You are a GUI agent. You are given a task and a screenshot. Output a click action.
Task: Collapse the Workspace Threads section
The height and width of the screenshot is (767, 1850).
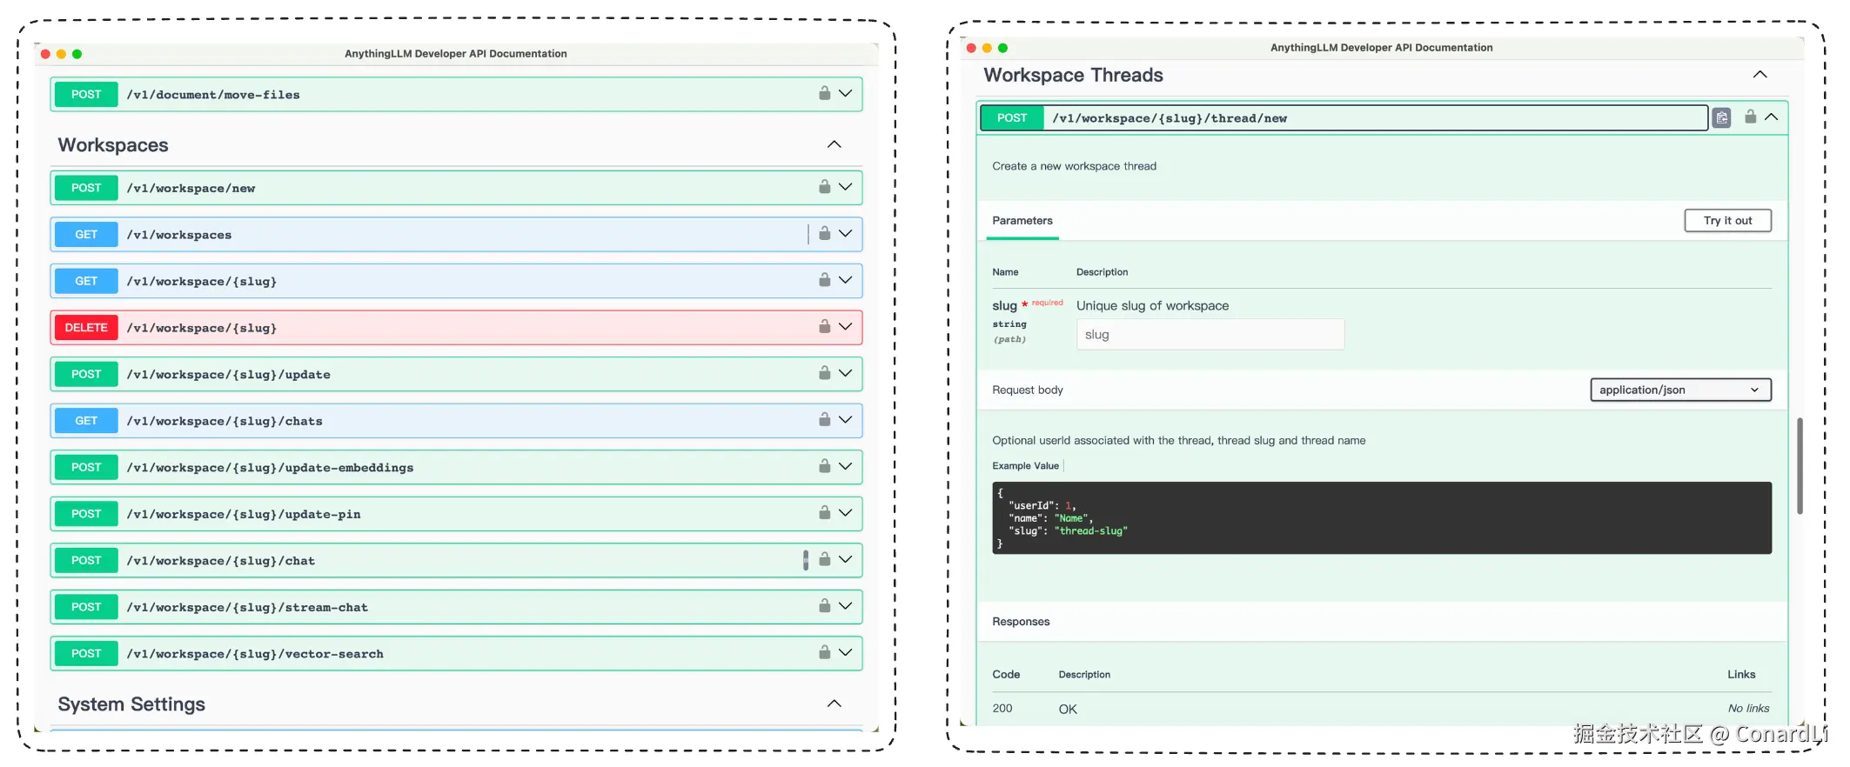[1760, 75]
